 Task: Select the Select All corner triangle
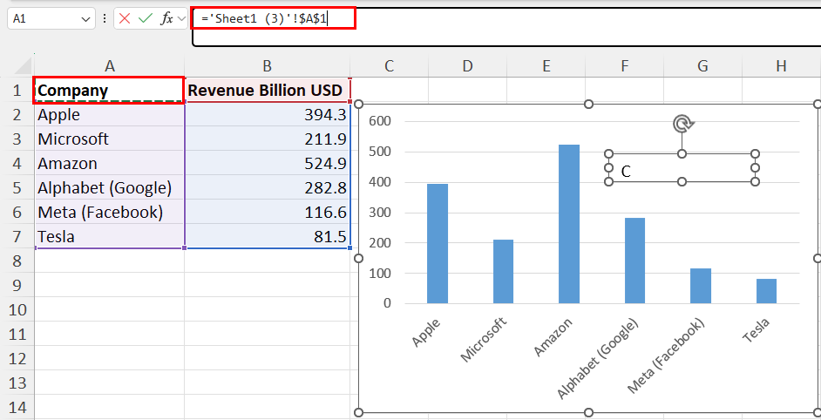[x=23, y=65]
